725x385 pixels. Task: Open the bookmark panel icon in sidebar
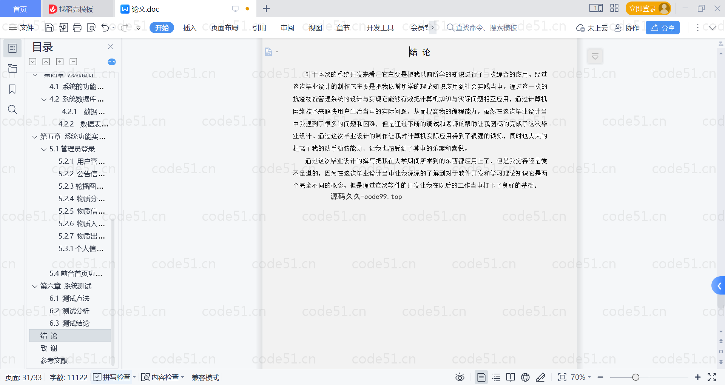pos(12,89)
